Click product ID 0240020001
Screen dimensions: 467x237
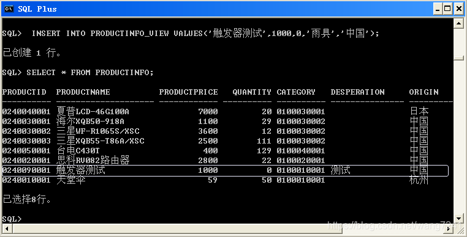tap(26, 161)
